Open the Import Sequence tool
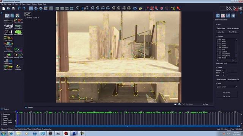 click(8, 21)
